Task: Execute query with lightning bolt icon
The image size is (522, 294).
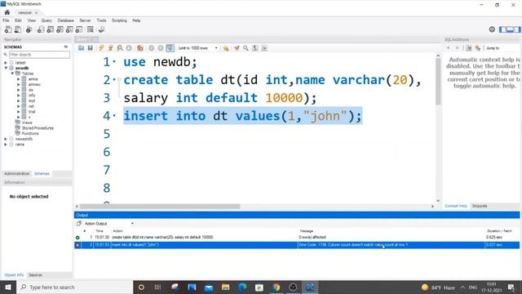Action: (101, 48)
